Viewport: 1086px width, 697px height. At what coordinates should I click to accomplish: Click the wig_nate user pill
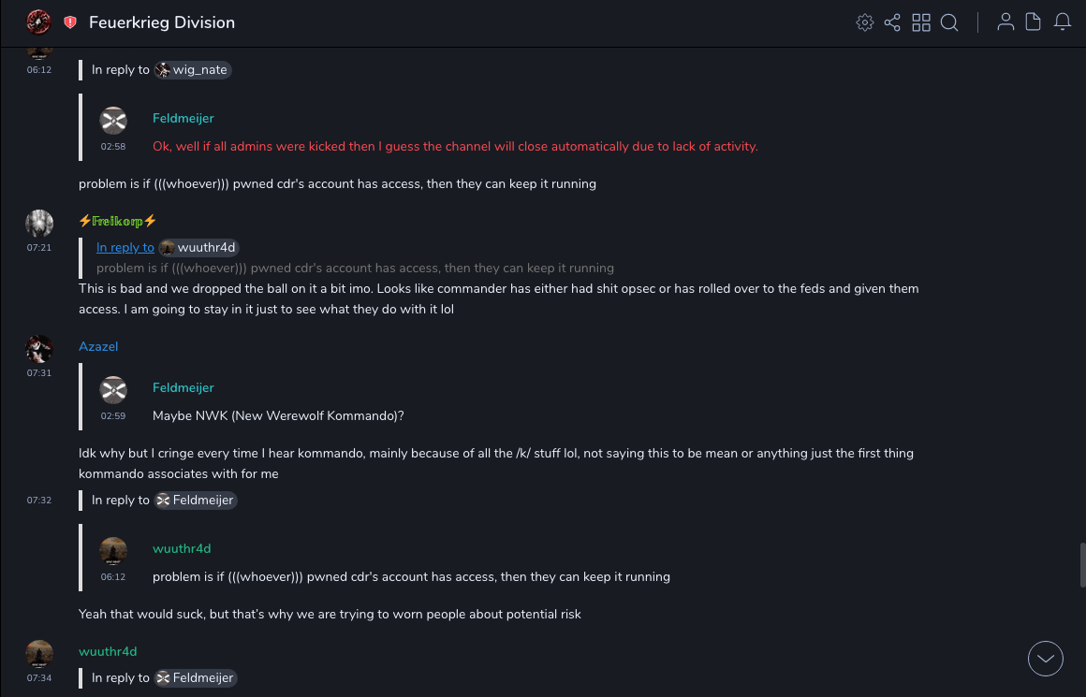(193, 70)
